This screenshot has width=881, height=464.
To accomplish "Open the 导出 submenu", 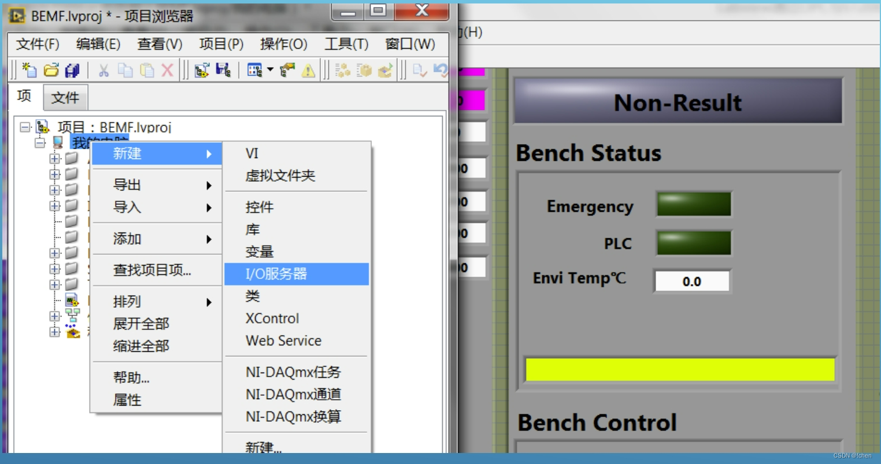I will tap(156, 185).
